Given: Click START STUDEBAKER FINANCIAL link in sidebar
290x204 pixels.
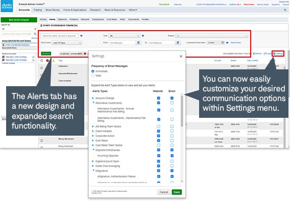Looking at the screenshot, I should [x=17, y=45].
